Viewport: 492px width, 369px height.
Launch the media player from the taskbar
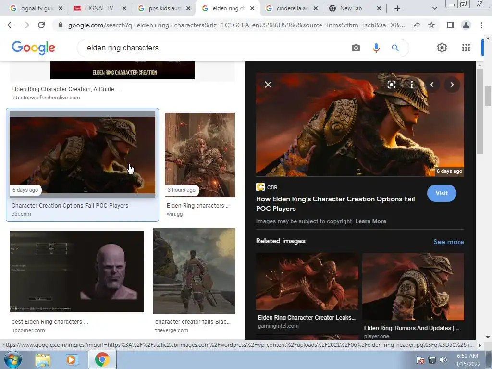(72, 360)
